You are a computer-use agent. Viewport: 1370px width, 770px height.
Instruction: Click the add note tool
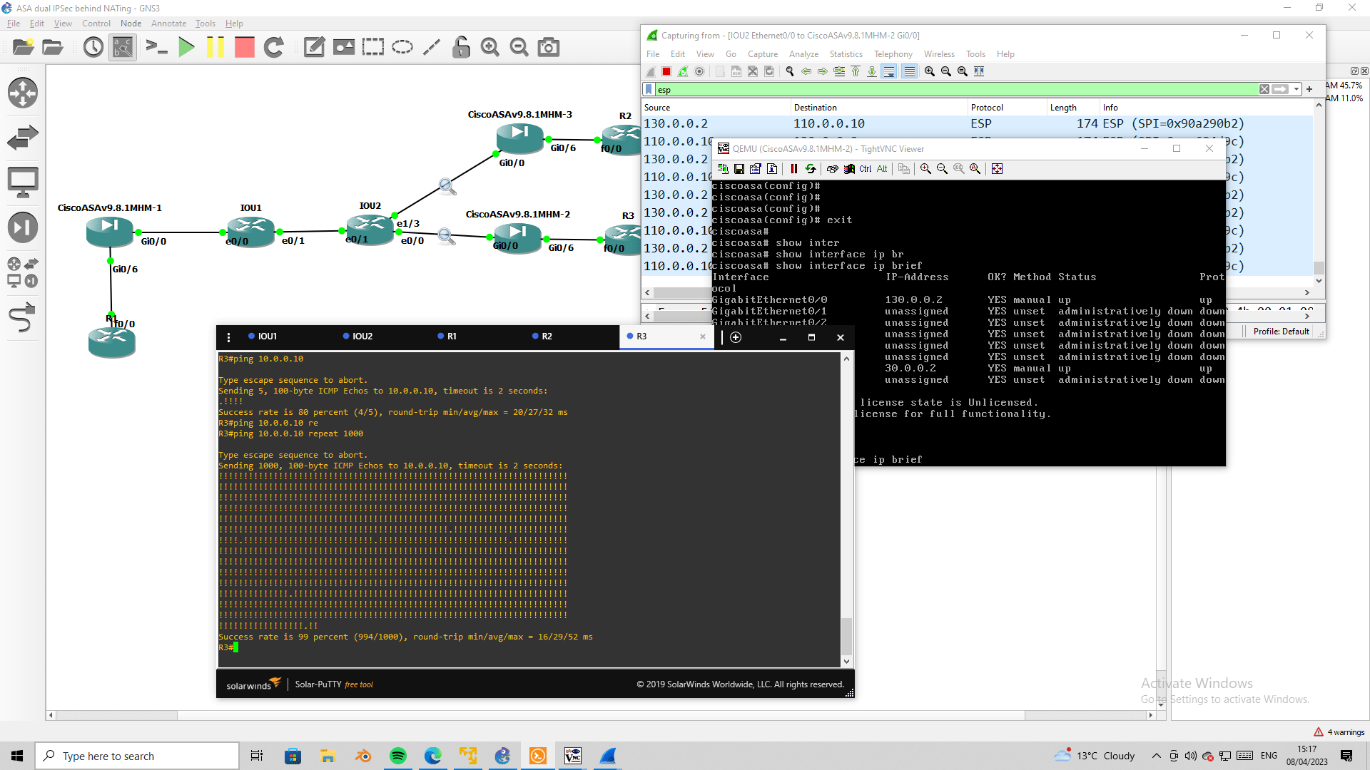(x=314, y=48)
